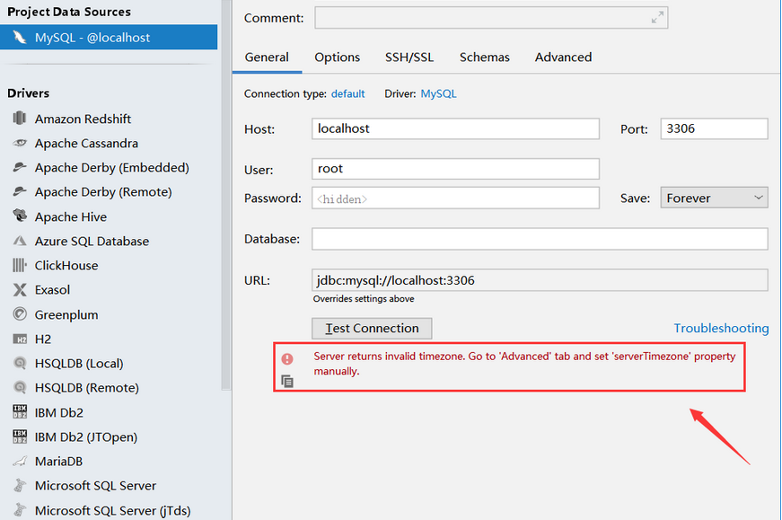Click into the Port field

(714, 128)
